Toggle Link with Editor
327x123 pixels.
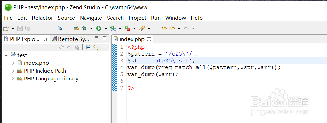[96, 47]
